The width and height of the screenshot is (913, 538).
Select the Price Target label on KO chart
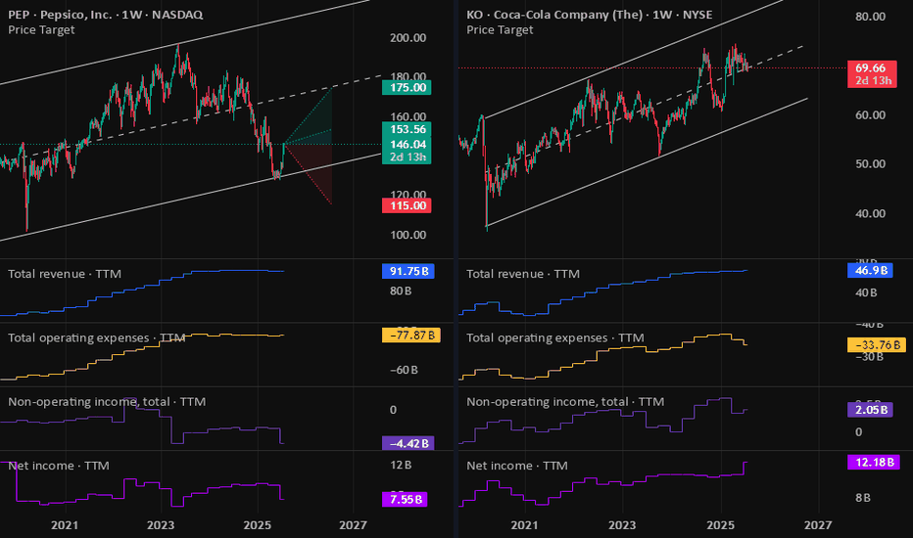[x=500, y=29]
